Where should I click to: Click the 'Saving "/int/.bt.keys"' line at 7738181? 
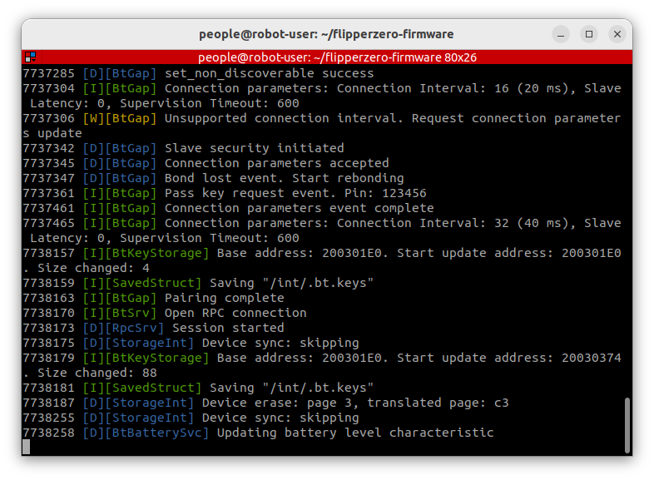291,388
